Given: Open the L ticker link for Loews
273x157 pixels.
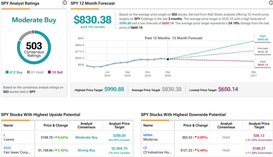Looking at the screenshot, I should (5, 135).
